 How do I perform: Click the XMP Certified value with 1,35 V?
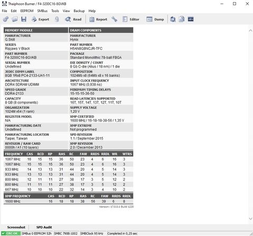pos(97,120)
